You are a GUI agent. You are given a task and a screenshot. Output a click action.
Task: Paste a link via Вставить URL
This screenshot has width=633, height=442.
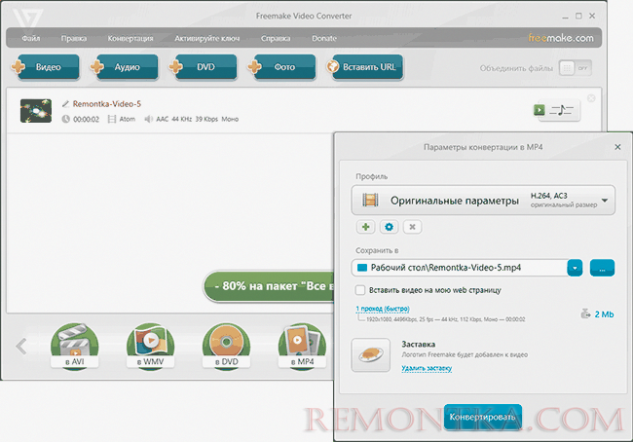(x=367, y=67)
